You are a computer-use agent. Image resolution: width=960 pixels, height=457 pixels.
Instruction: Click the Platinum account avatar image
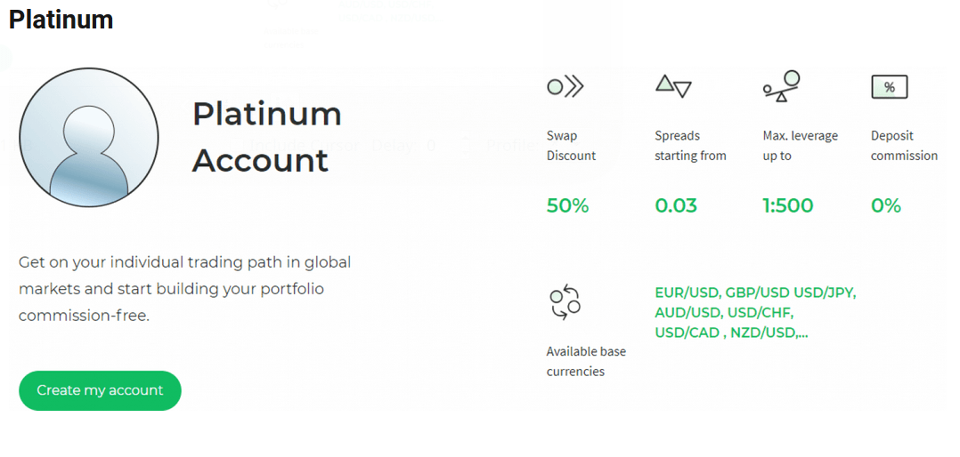(x=89, y=138)
